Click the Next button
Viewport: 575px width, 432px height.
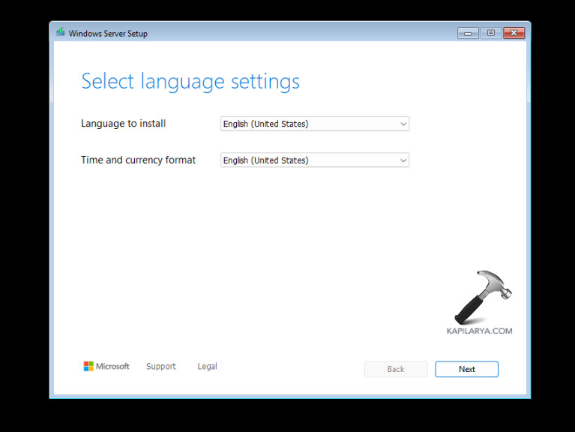(x=466, y=369)
